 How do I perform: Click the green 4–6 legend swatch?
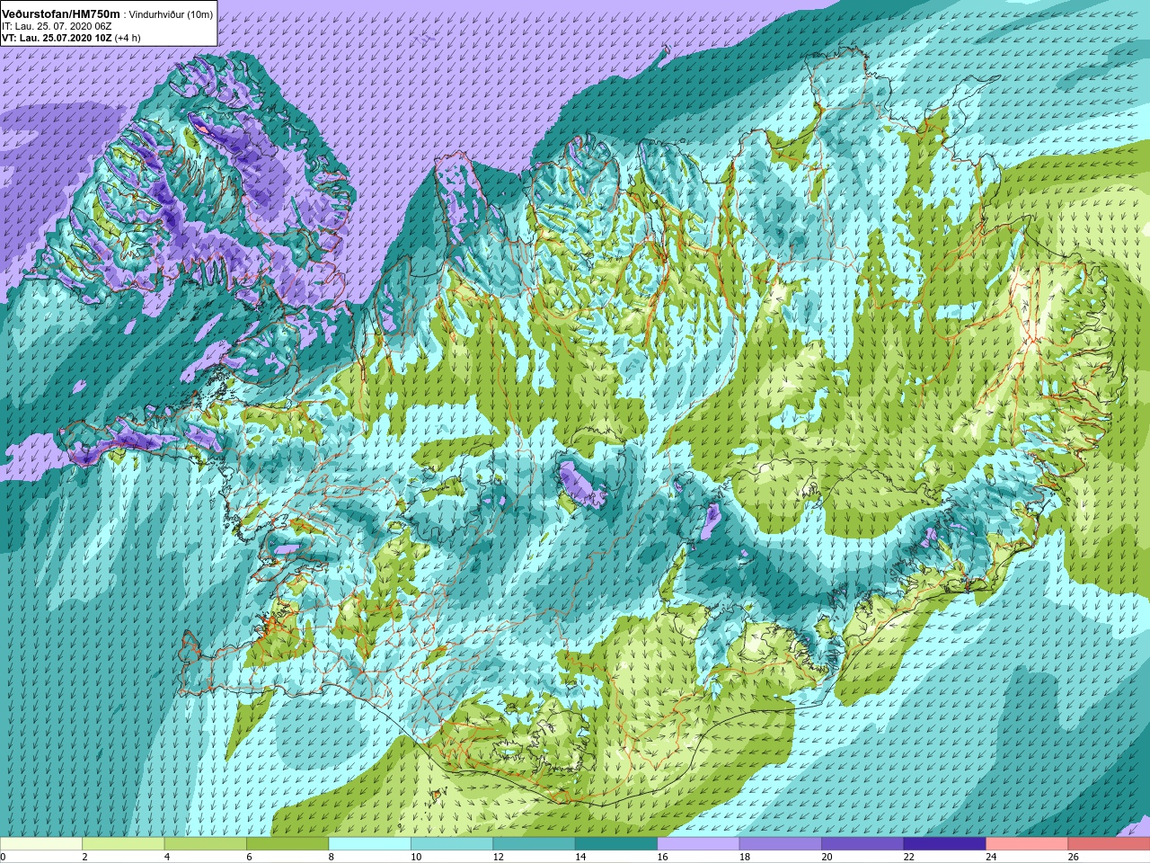[x=206, y=844]
